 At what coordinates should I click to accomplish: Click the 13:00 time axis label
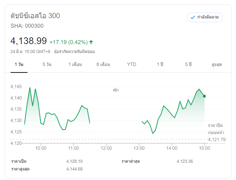tap(139, 148)
